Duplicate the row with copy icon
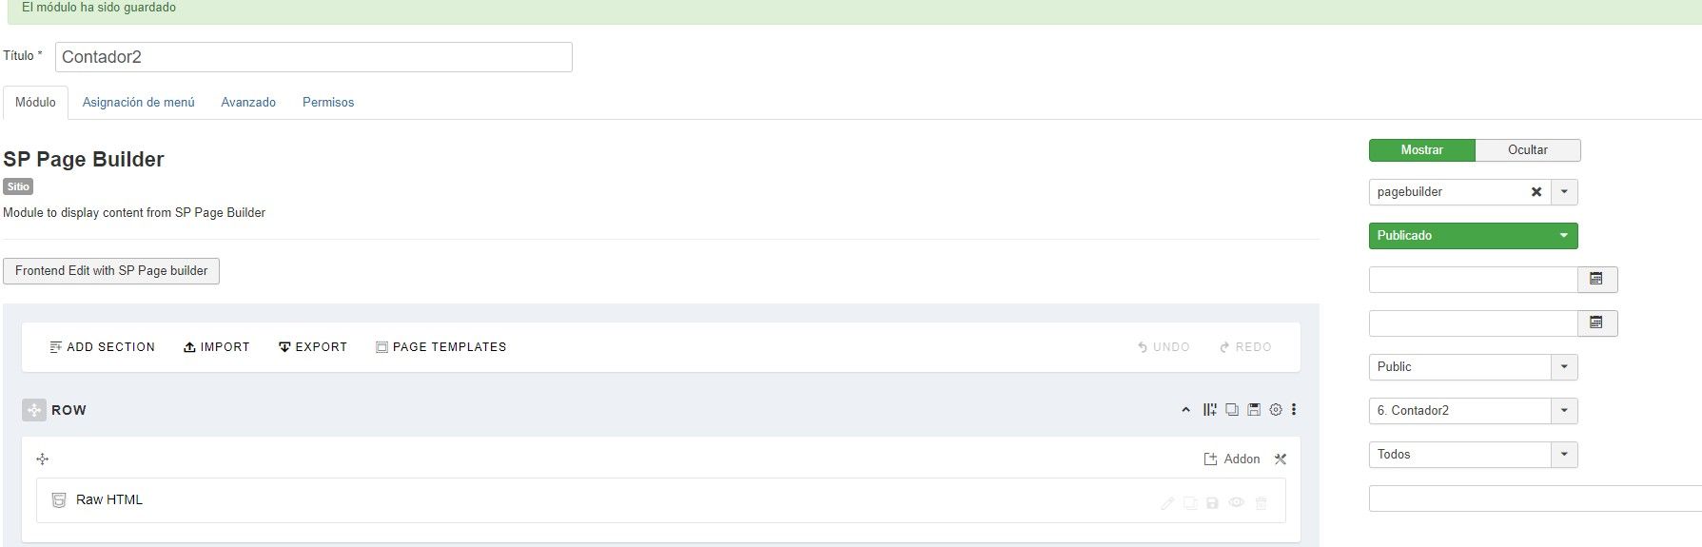 click(x=1232, y=410)
